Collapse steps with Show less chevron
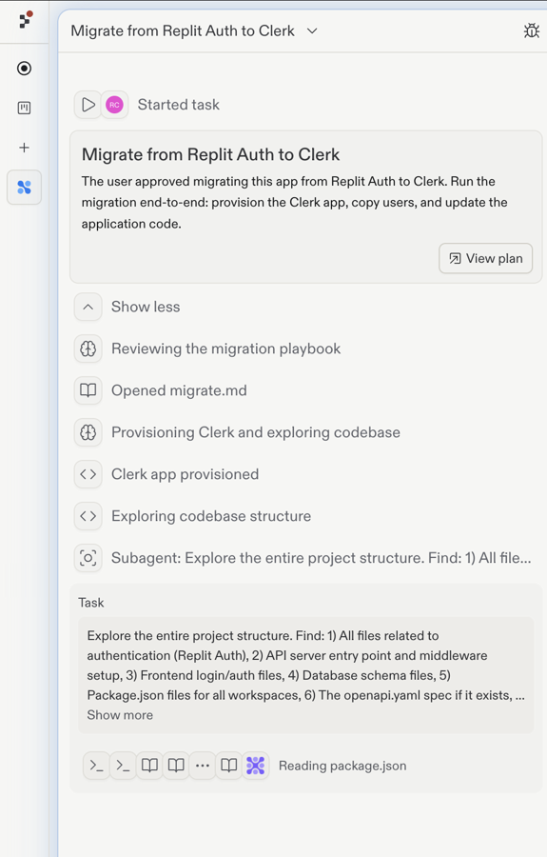 pos(88,307)
